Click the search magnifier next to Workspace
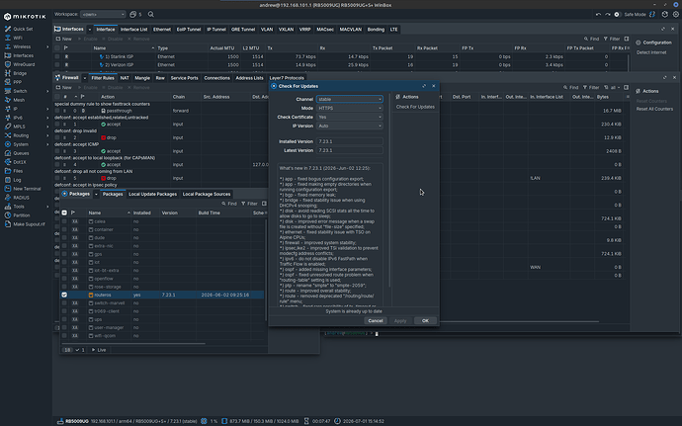The image size is (682, 426). 151,15
